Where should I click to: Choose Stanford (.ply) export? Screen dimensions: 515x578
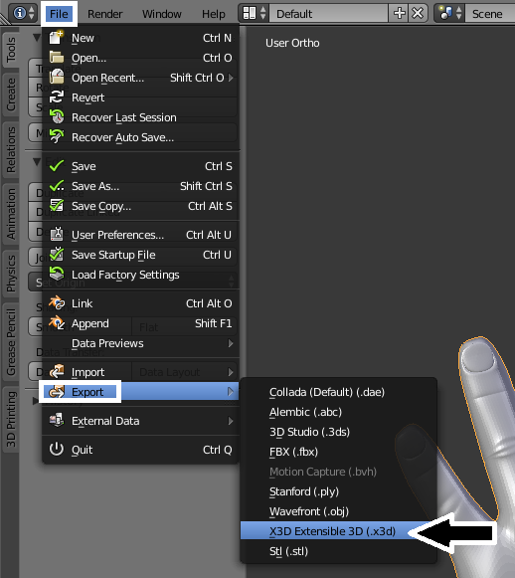click(x=338, y=491)
